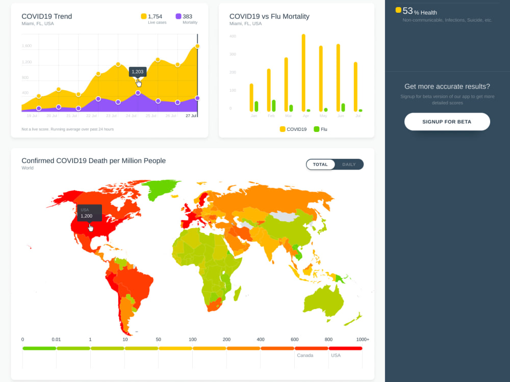Click the 'World' subtitle under map title
This screenshot has height=382, width=510.
[x=28, y=168]
